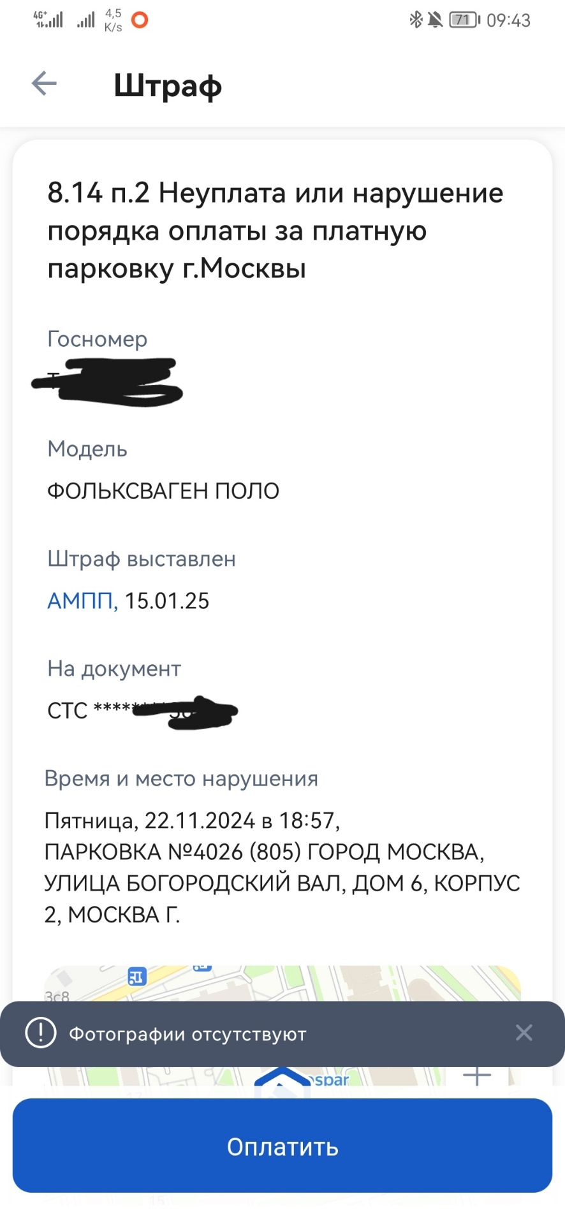Tap the redacted Госномер plate value
The width and height of the screenshot is (565, 1224).
point(108,382)
